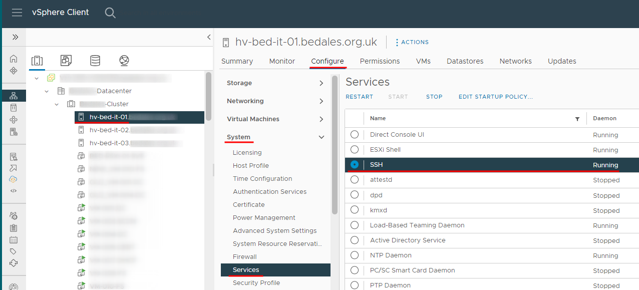Open Administration gear icon in sidebar
Viewport: 639px width, 290px height.
coord(14,216)
